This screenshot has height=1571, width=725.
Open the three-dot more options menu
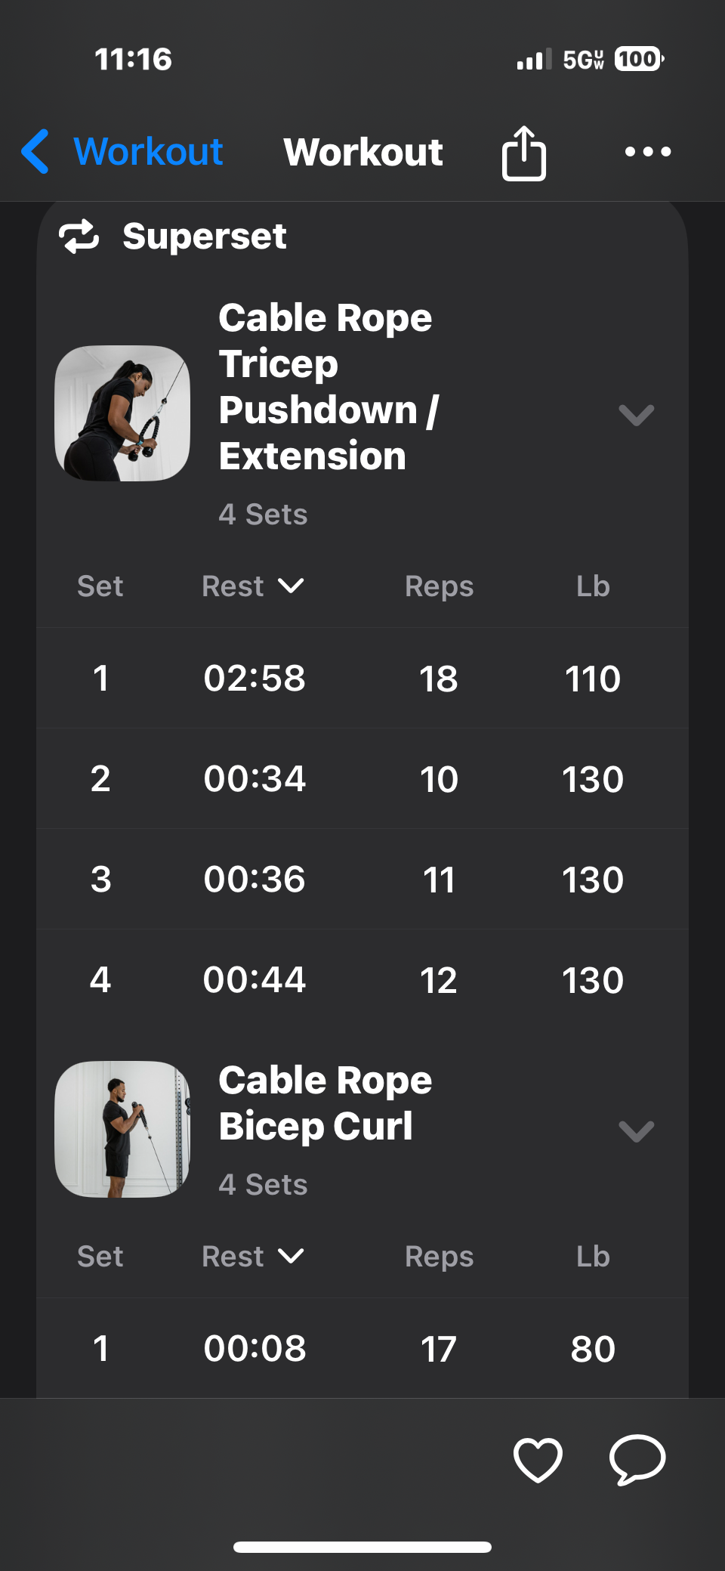(648, 152)
